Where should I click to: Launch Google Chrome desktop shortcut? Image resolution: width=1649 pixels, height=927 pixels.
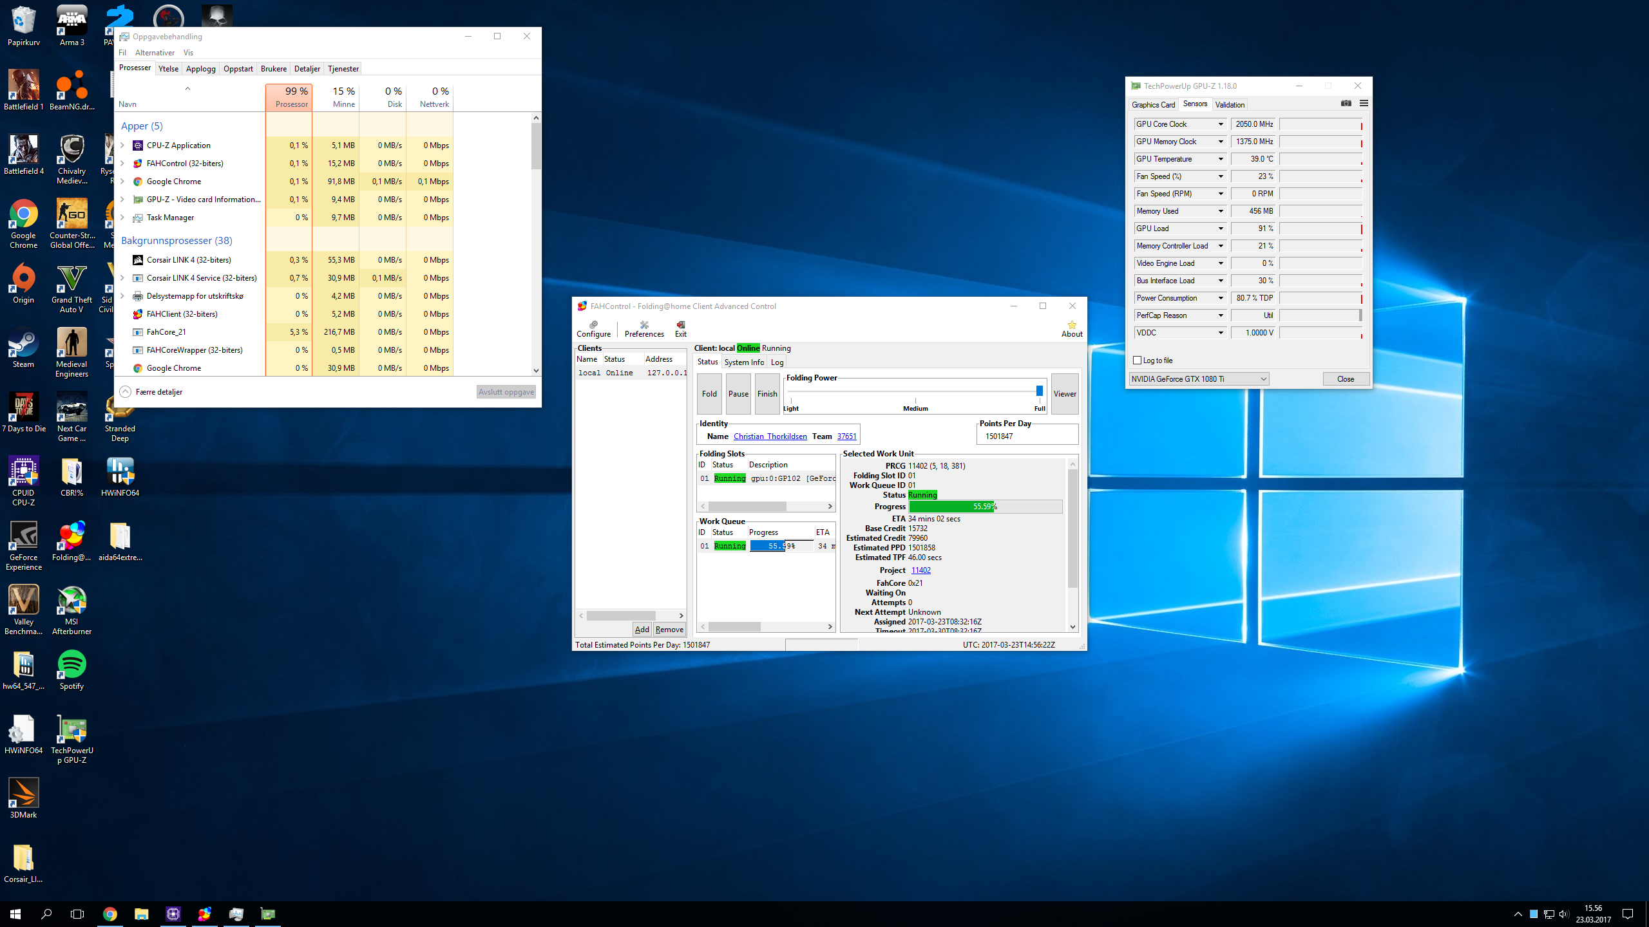[24, 223]
